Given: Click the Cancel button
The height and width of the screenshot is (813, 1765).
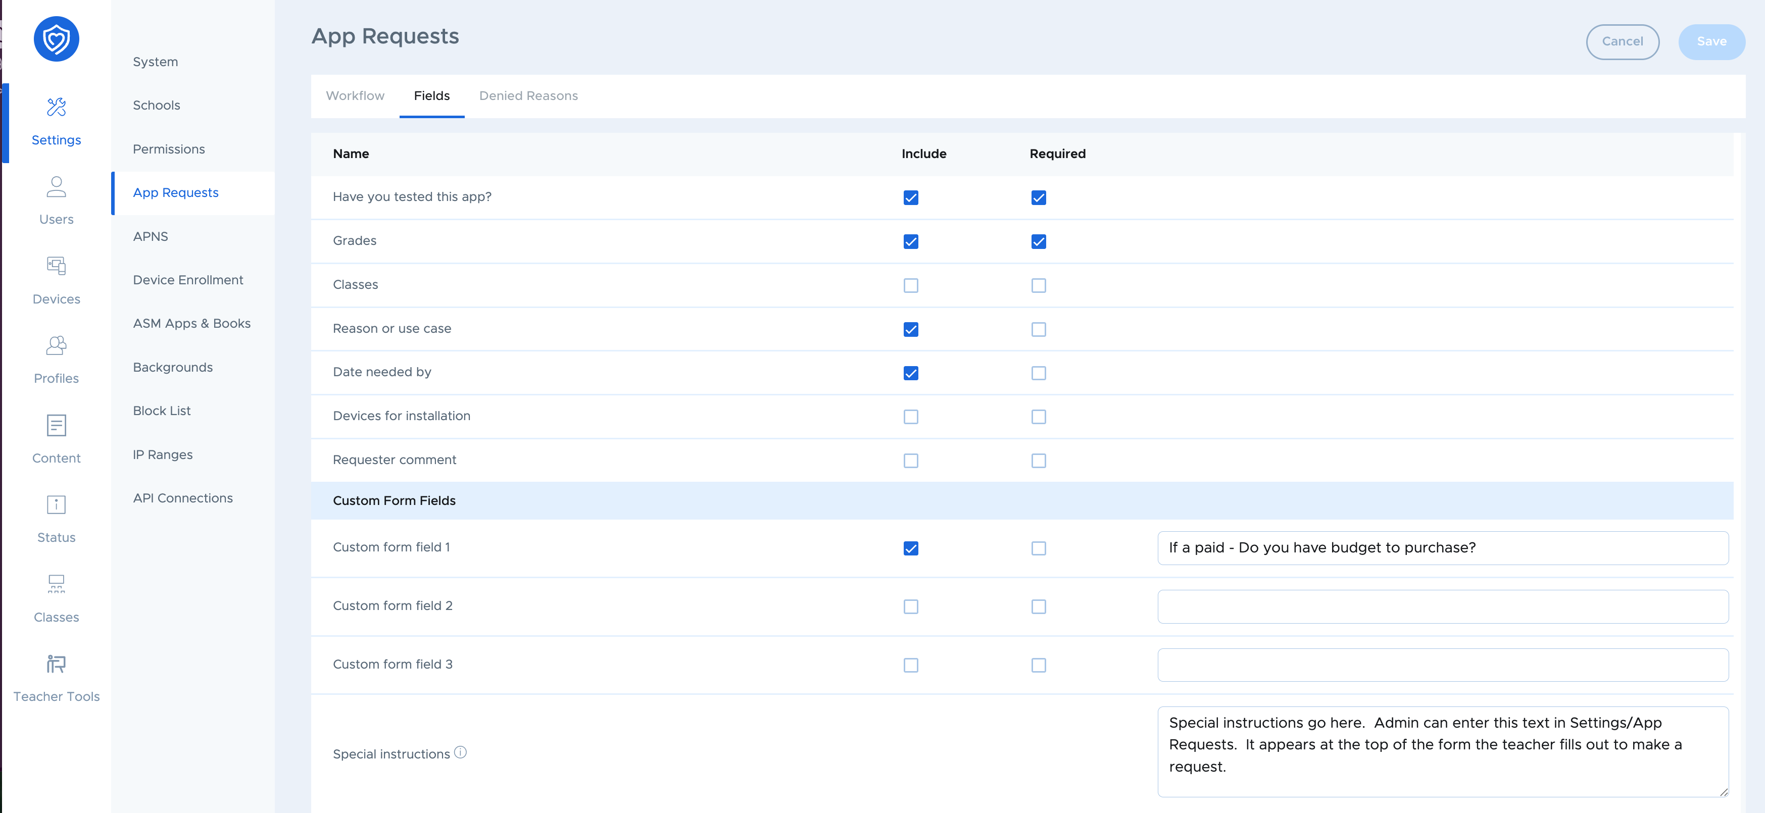Looking at the screenshot, I should 1622,42.
